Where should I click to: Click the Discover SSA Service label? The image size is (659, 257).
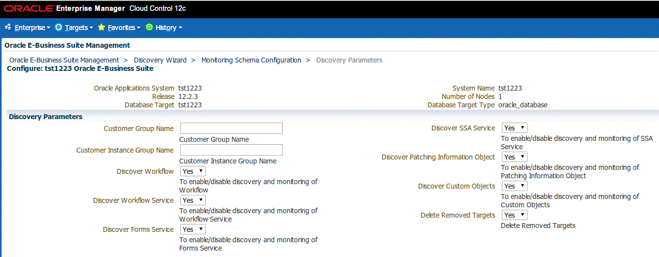463,128
